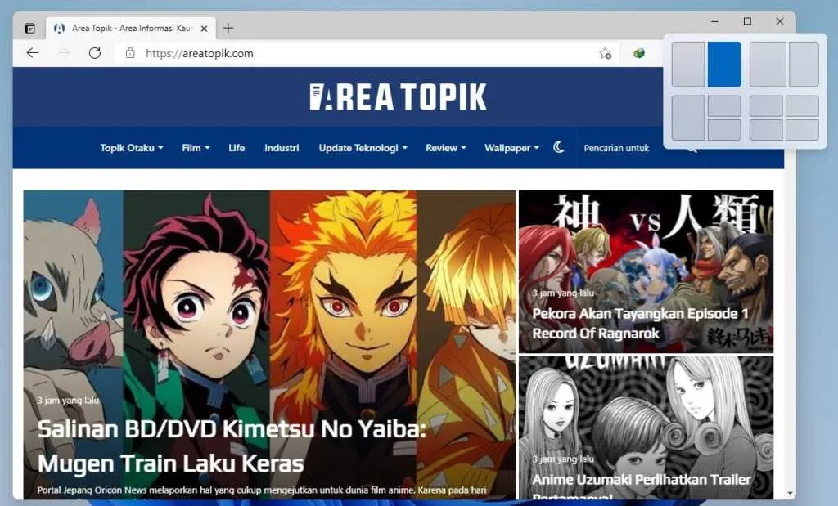Expand the Review dropdown menu
This screenshot has height=506, width=838.
[446, 148]
